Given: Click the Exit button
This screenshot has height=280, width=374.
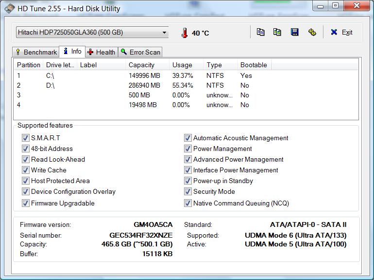Looking at the screenshot, I should pyautogui.click(x=342, y=32).
